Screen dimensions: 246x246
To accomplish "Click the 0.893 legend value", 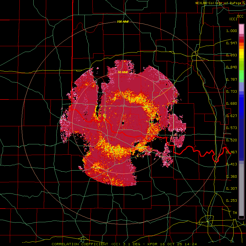I will 232,55.
